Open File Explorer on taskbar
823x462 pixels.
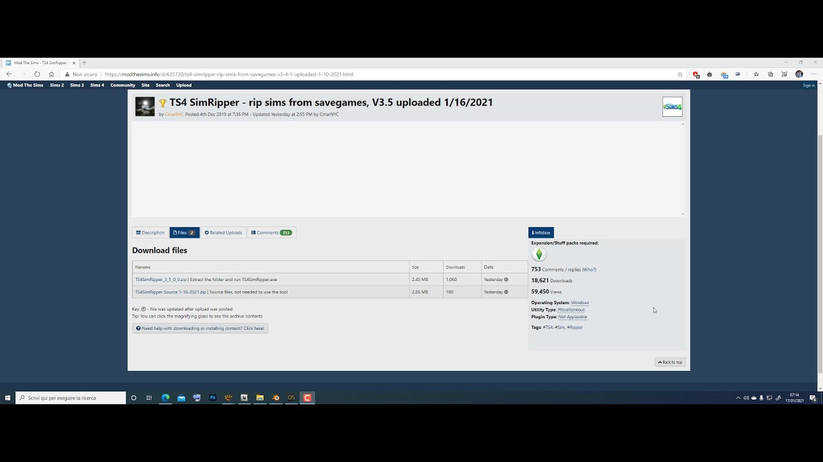pos(260,398)
